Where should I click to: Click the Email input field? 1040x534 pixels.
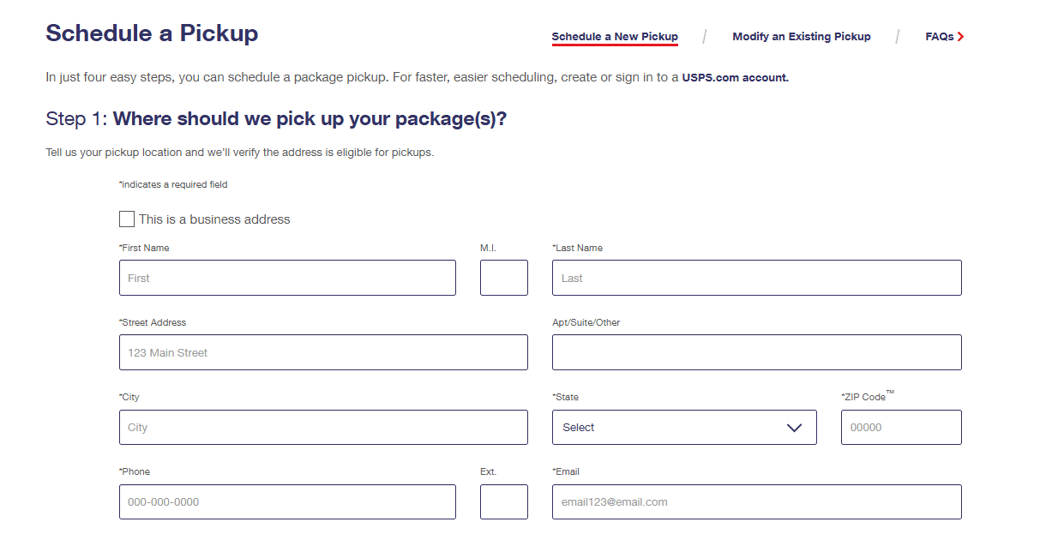pos(757,501)
